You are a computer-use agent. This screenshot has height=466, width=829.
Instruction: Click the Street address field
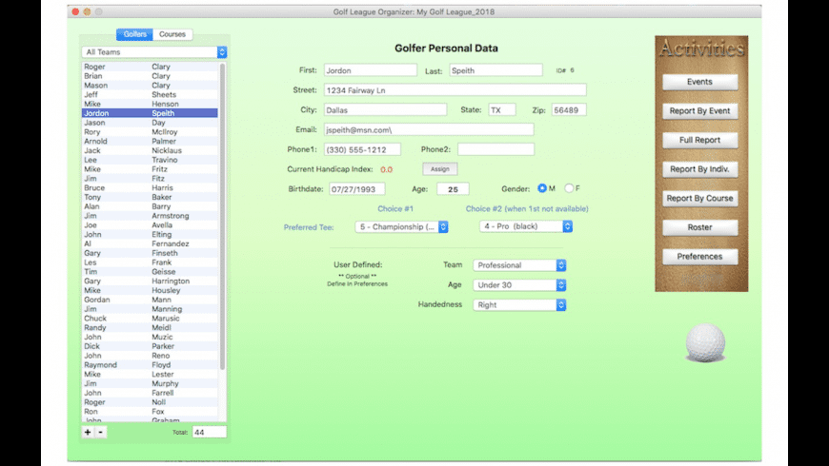click(x=455, y=90)
